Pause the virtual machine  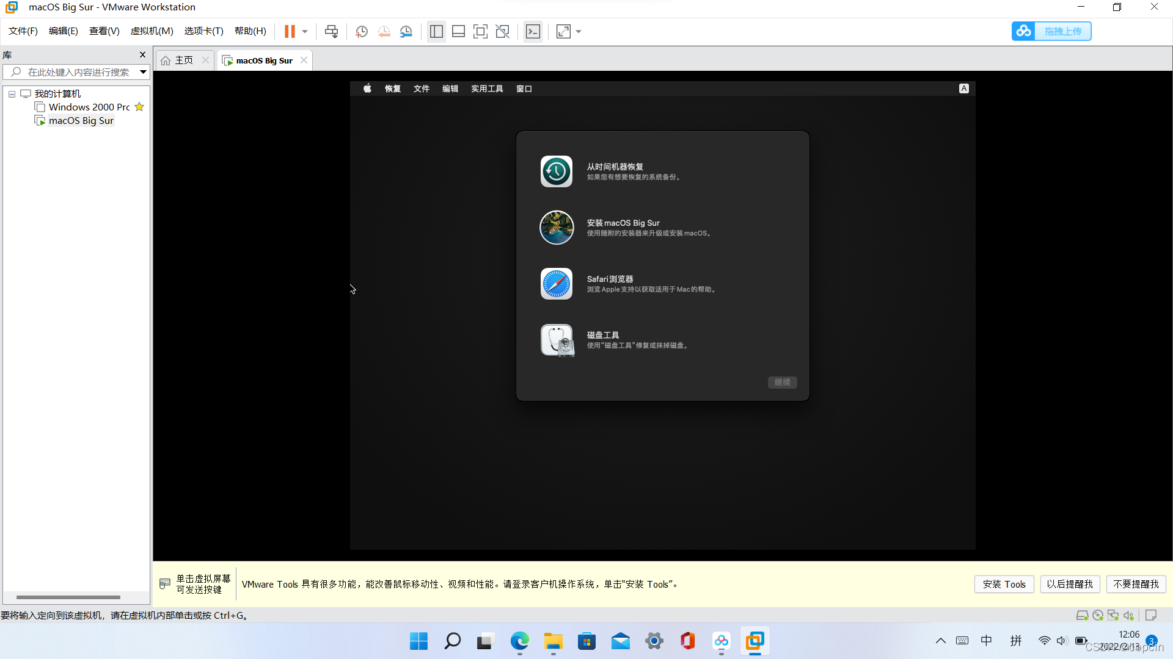tap(290, 31)
